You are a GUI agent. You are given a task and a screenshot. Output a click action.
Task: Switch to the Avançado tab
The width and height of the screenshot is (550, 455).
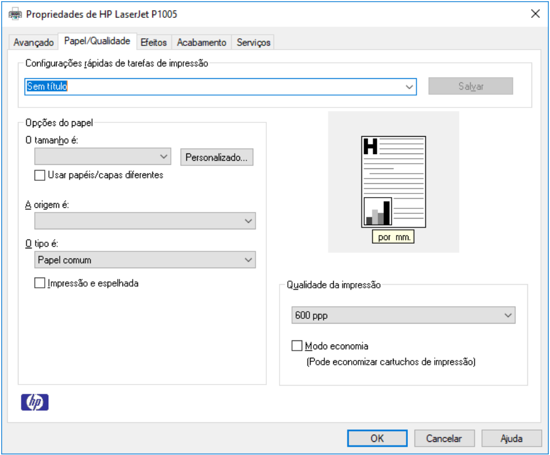click(33, 42)
